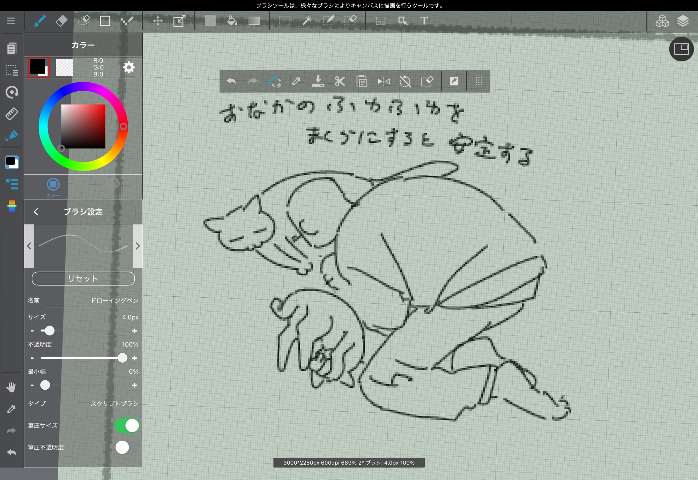Select the Eraser tool
This screenshot has width=698, height=480.
(x=61, y=21)
